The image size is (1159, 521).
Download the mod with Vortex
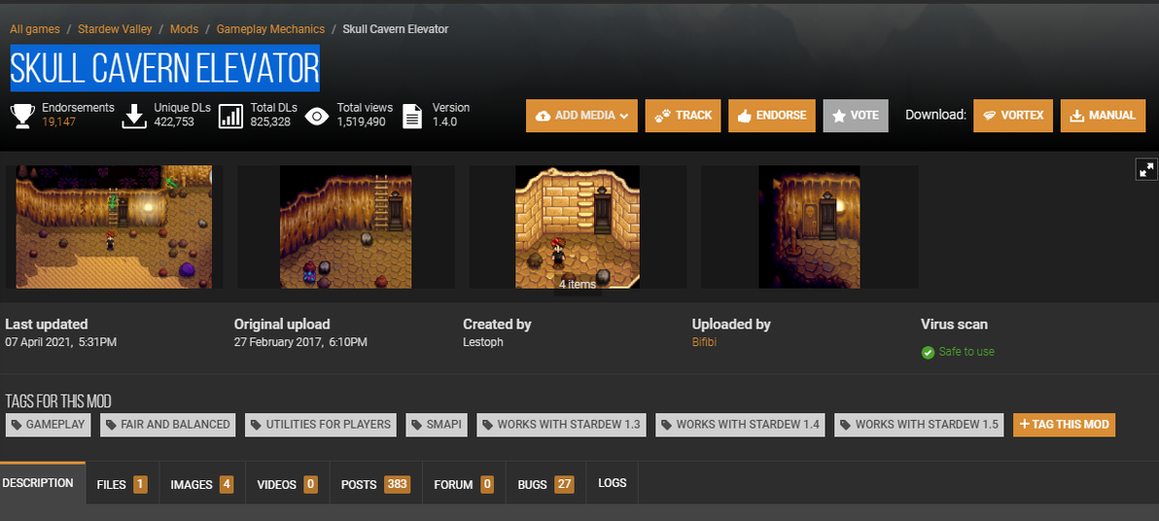coord(1012,116)
